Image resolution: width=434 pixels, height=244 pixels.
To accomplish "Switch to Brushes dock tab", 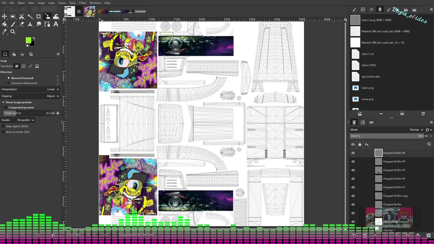I will pos(354,10).
